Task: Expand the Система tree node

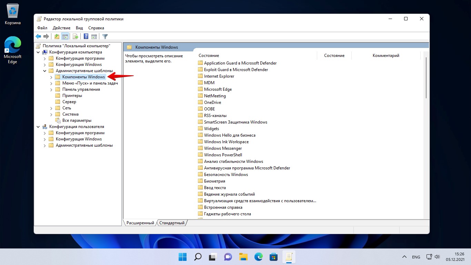Action: [x=51, y=114]
